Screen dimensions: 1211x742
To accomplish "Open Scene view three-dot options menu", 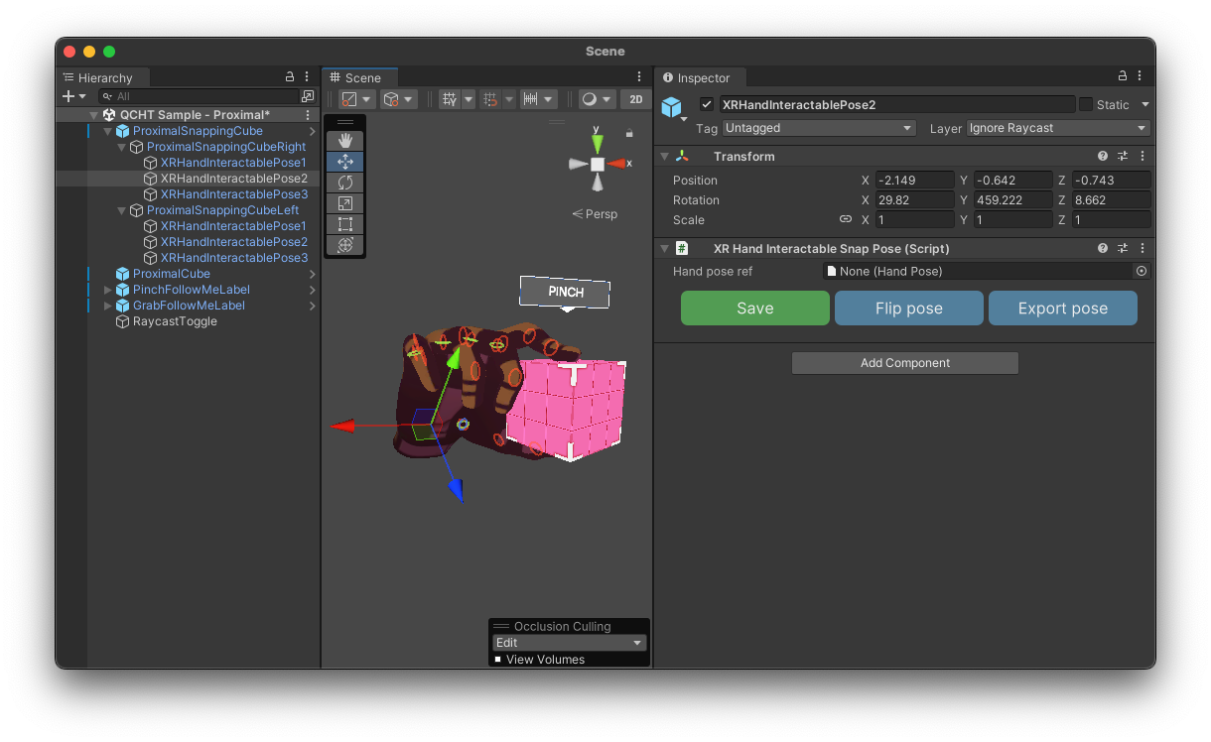I will pyautogui.click(x=639, y=76).
